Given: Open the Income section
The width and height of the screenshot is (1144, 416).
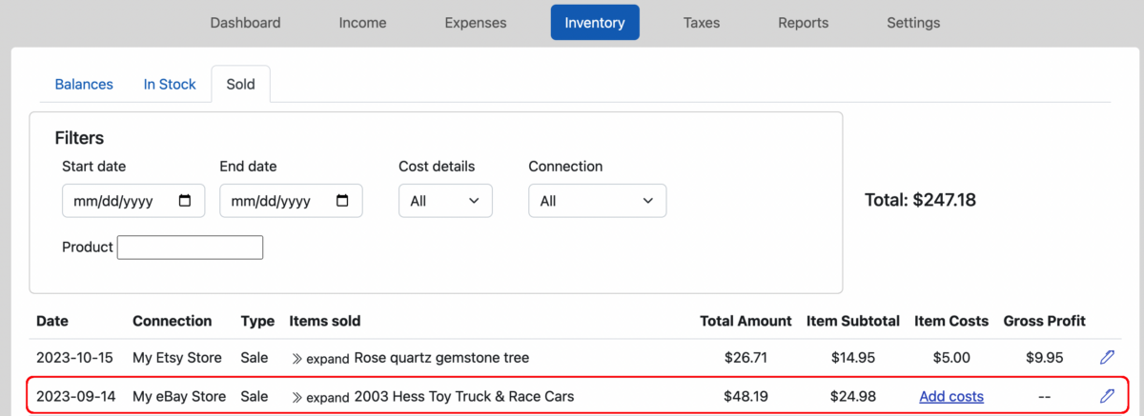Looking at the screenshot, I should [362, 23].
